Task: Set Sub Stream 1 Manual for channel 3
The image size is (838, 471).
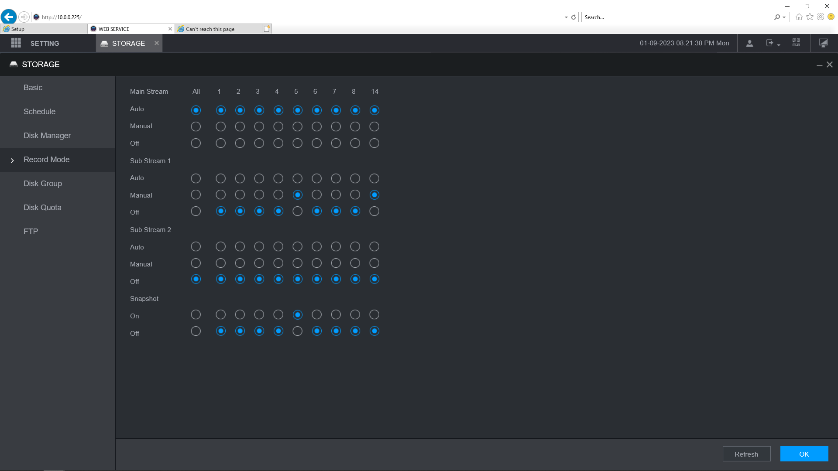Action: click(x=259, y=195)
